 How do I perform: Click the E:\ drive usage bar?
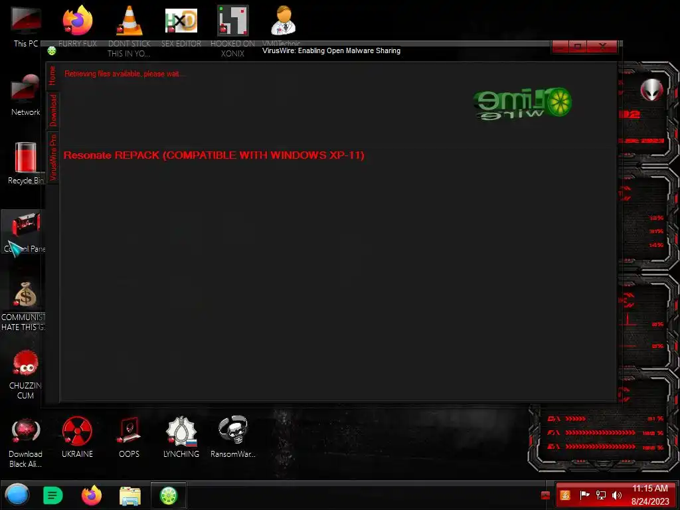point(600,446)
